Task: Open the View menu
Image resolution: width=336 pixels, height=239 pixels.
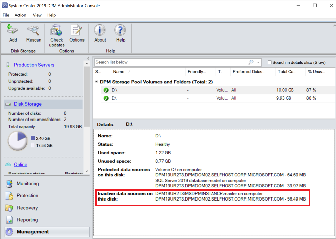Action: 37,15
